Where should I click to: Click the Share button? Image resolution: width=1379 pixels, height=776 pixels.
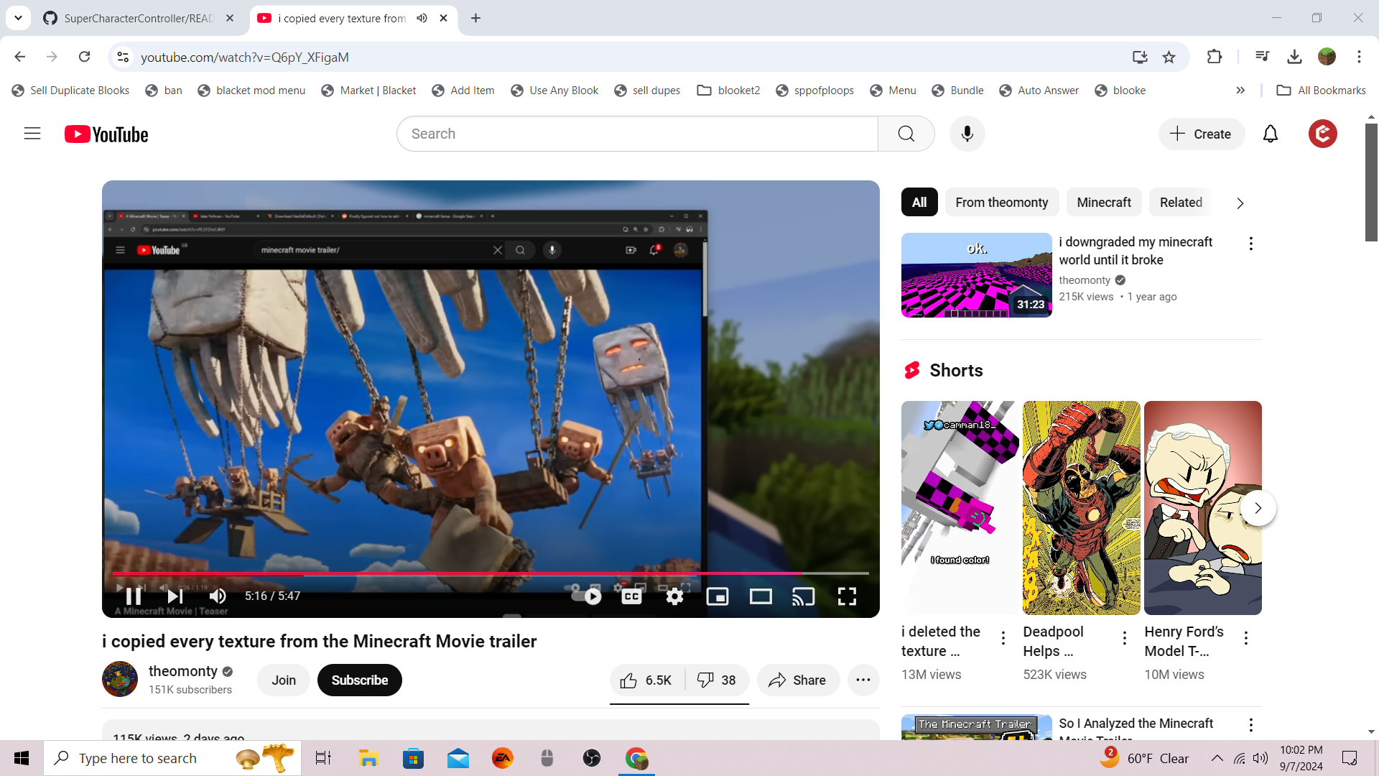[797, 680]
